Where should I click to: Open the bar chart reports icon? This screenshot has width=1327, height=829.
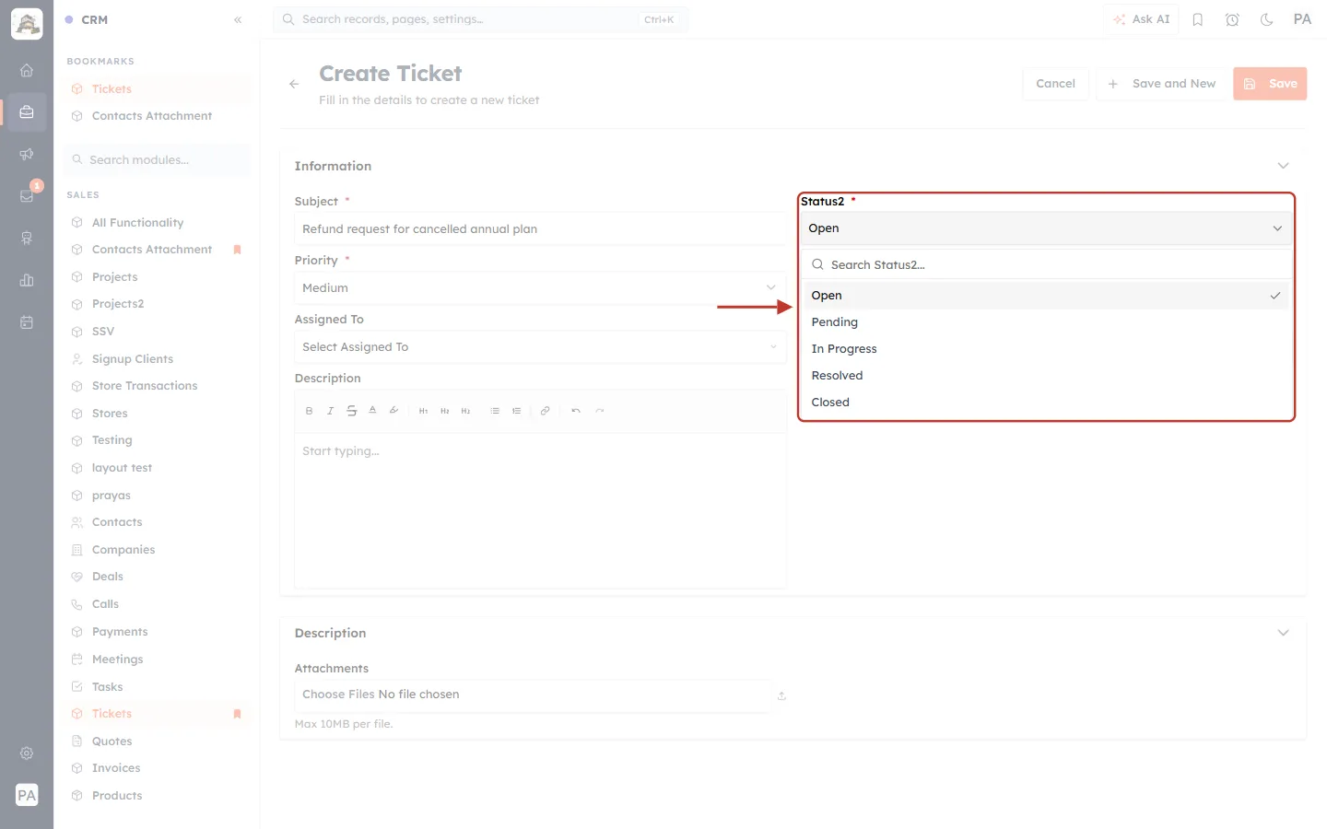[27, 280]
